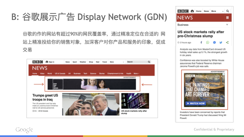The height and width of the screenshot is (137, 244).
Task: Click the generic share icon
Action: pyautogui.click(x=227, y=42)
